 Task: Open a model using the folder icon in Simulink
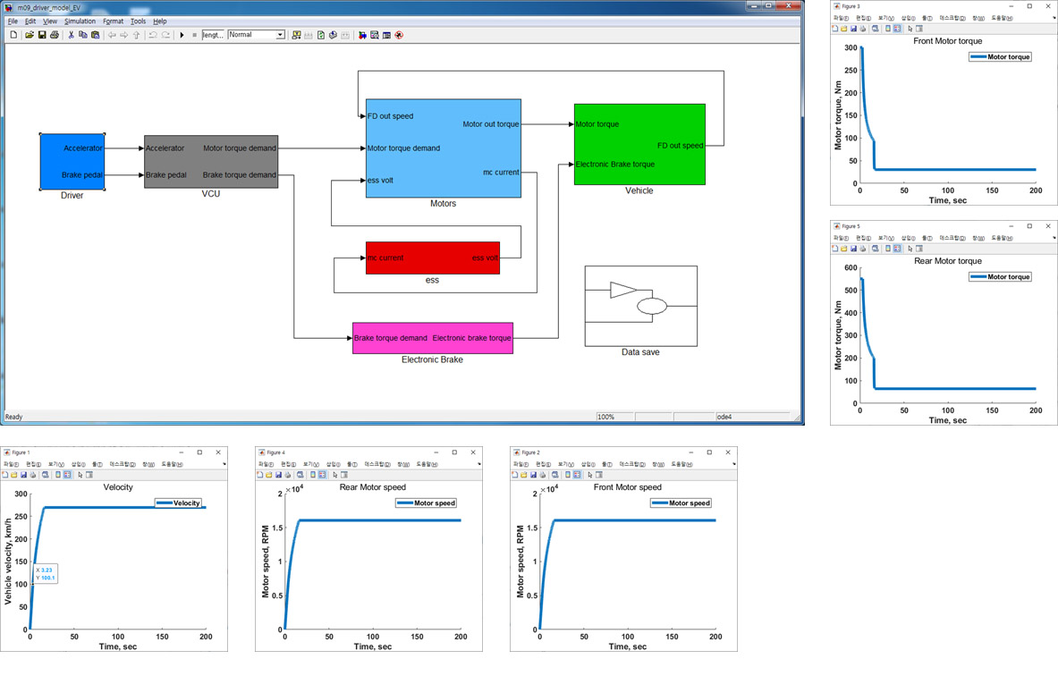tap(29, 35)
